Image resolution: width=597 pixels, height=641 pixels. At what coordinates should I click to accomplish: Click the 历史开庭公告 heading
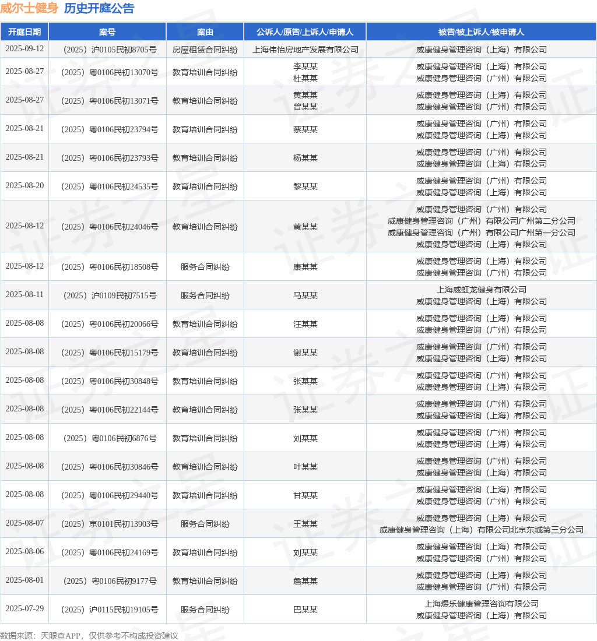pyautogui.click(x=99, y=8)
